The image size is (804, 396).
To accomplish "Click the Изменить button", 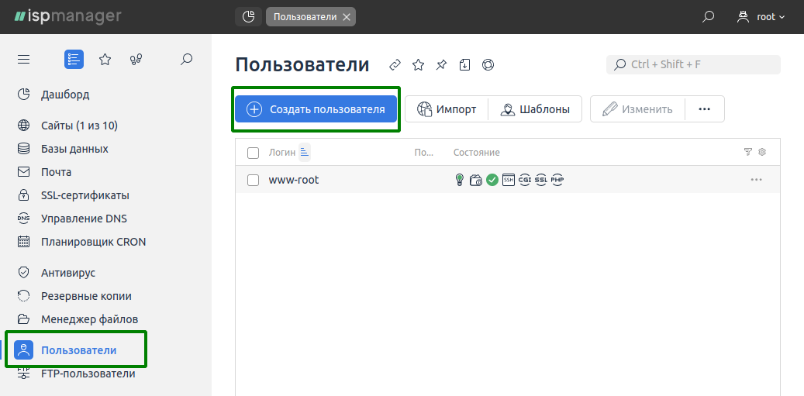I will click(637, 109).
